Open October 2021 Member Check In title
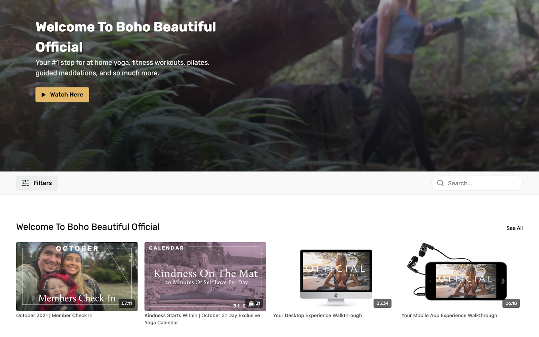Image resolution: width=539 pixels, height=337 pixels. [x=54, y=315]
